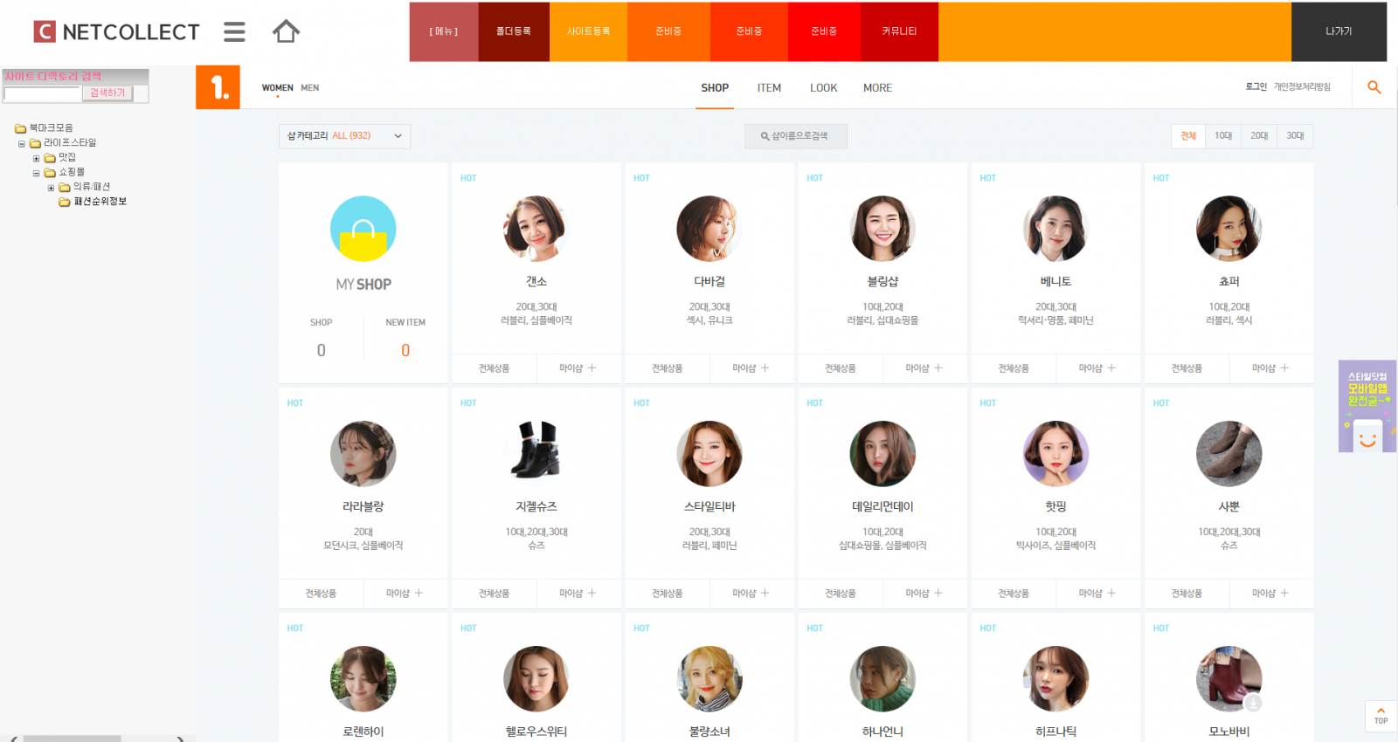The height and width of the screenshot is (742, 1398).
Task: Add 사뿐 to 마이샵
Action: pos(1270,594)
